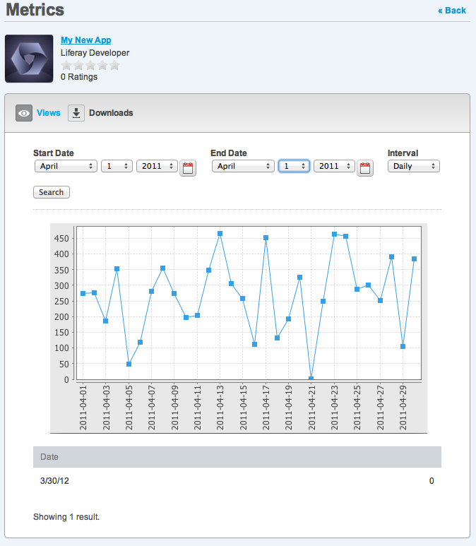Click the star rating under Liferay Developer
This screenshot has width=476, height=546.
pos(90,65)
